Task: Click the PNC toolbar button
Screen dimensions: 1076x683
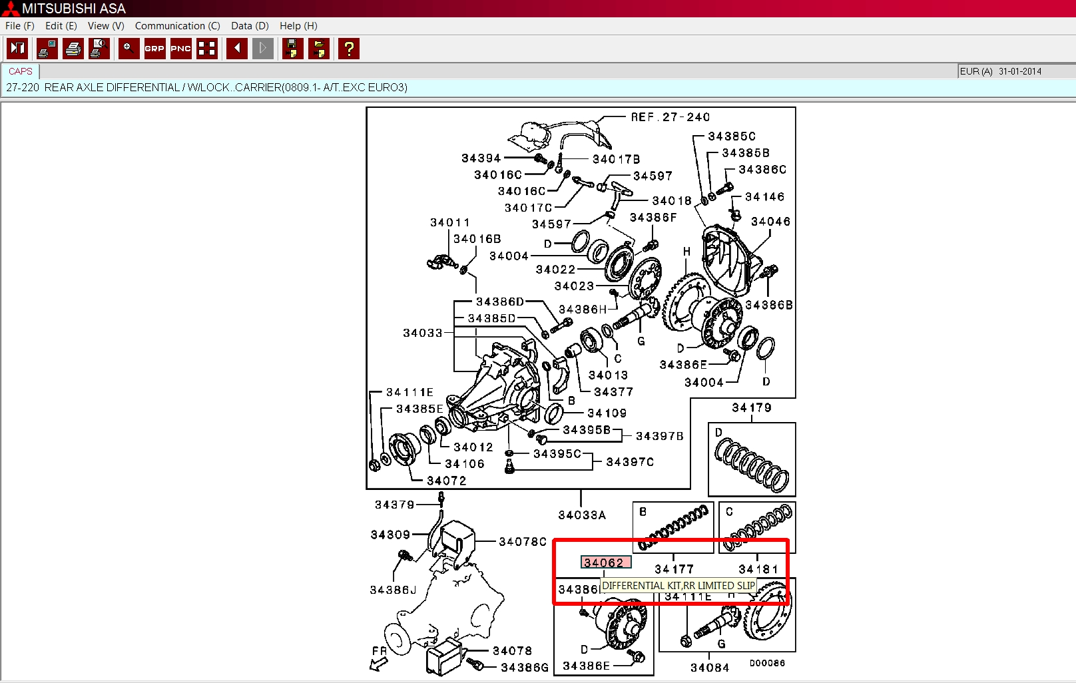Action: (x=181, y=49)
